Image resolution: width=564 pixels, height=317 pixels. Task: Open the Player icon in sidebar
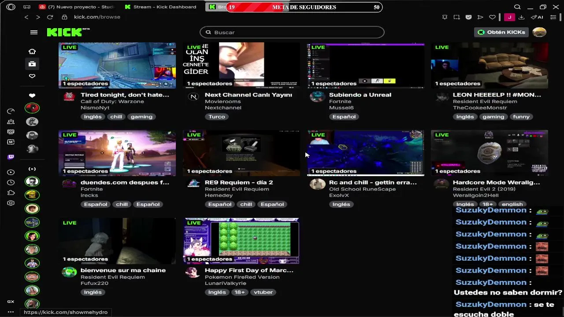coord(11,172)
